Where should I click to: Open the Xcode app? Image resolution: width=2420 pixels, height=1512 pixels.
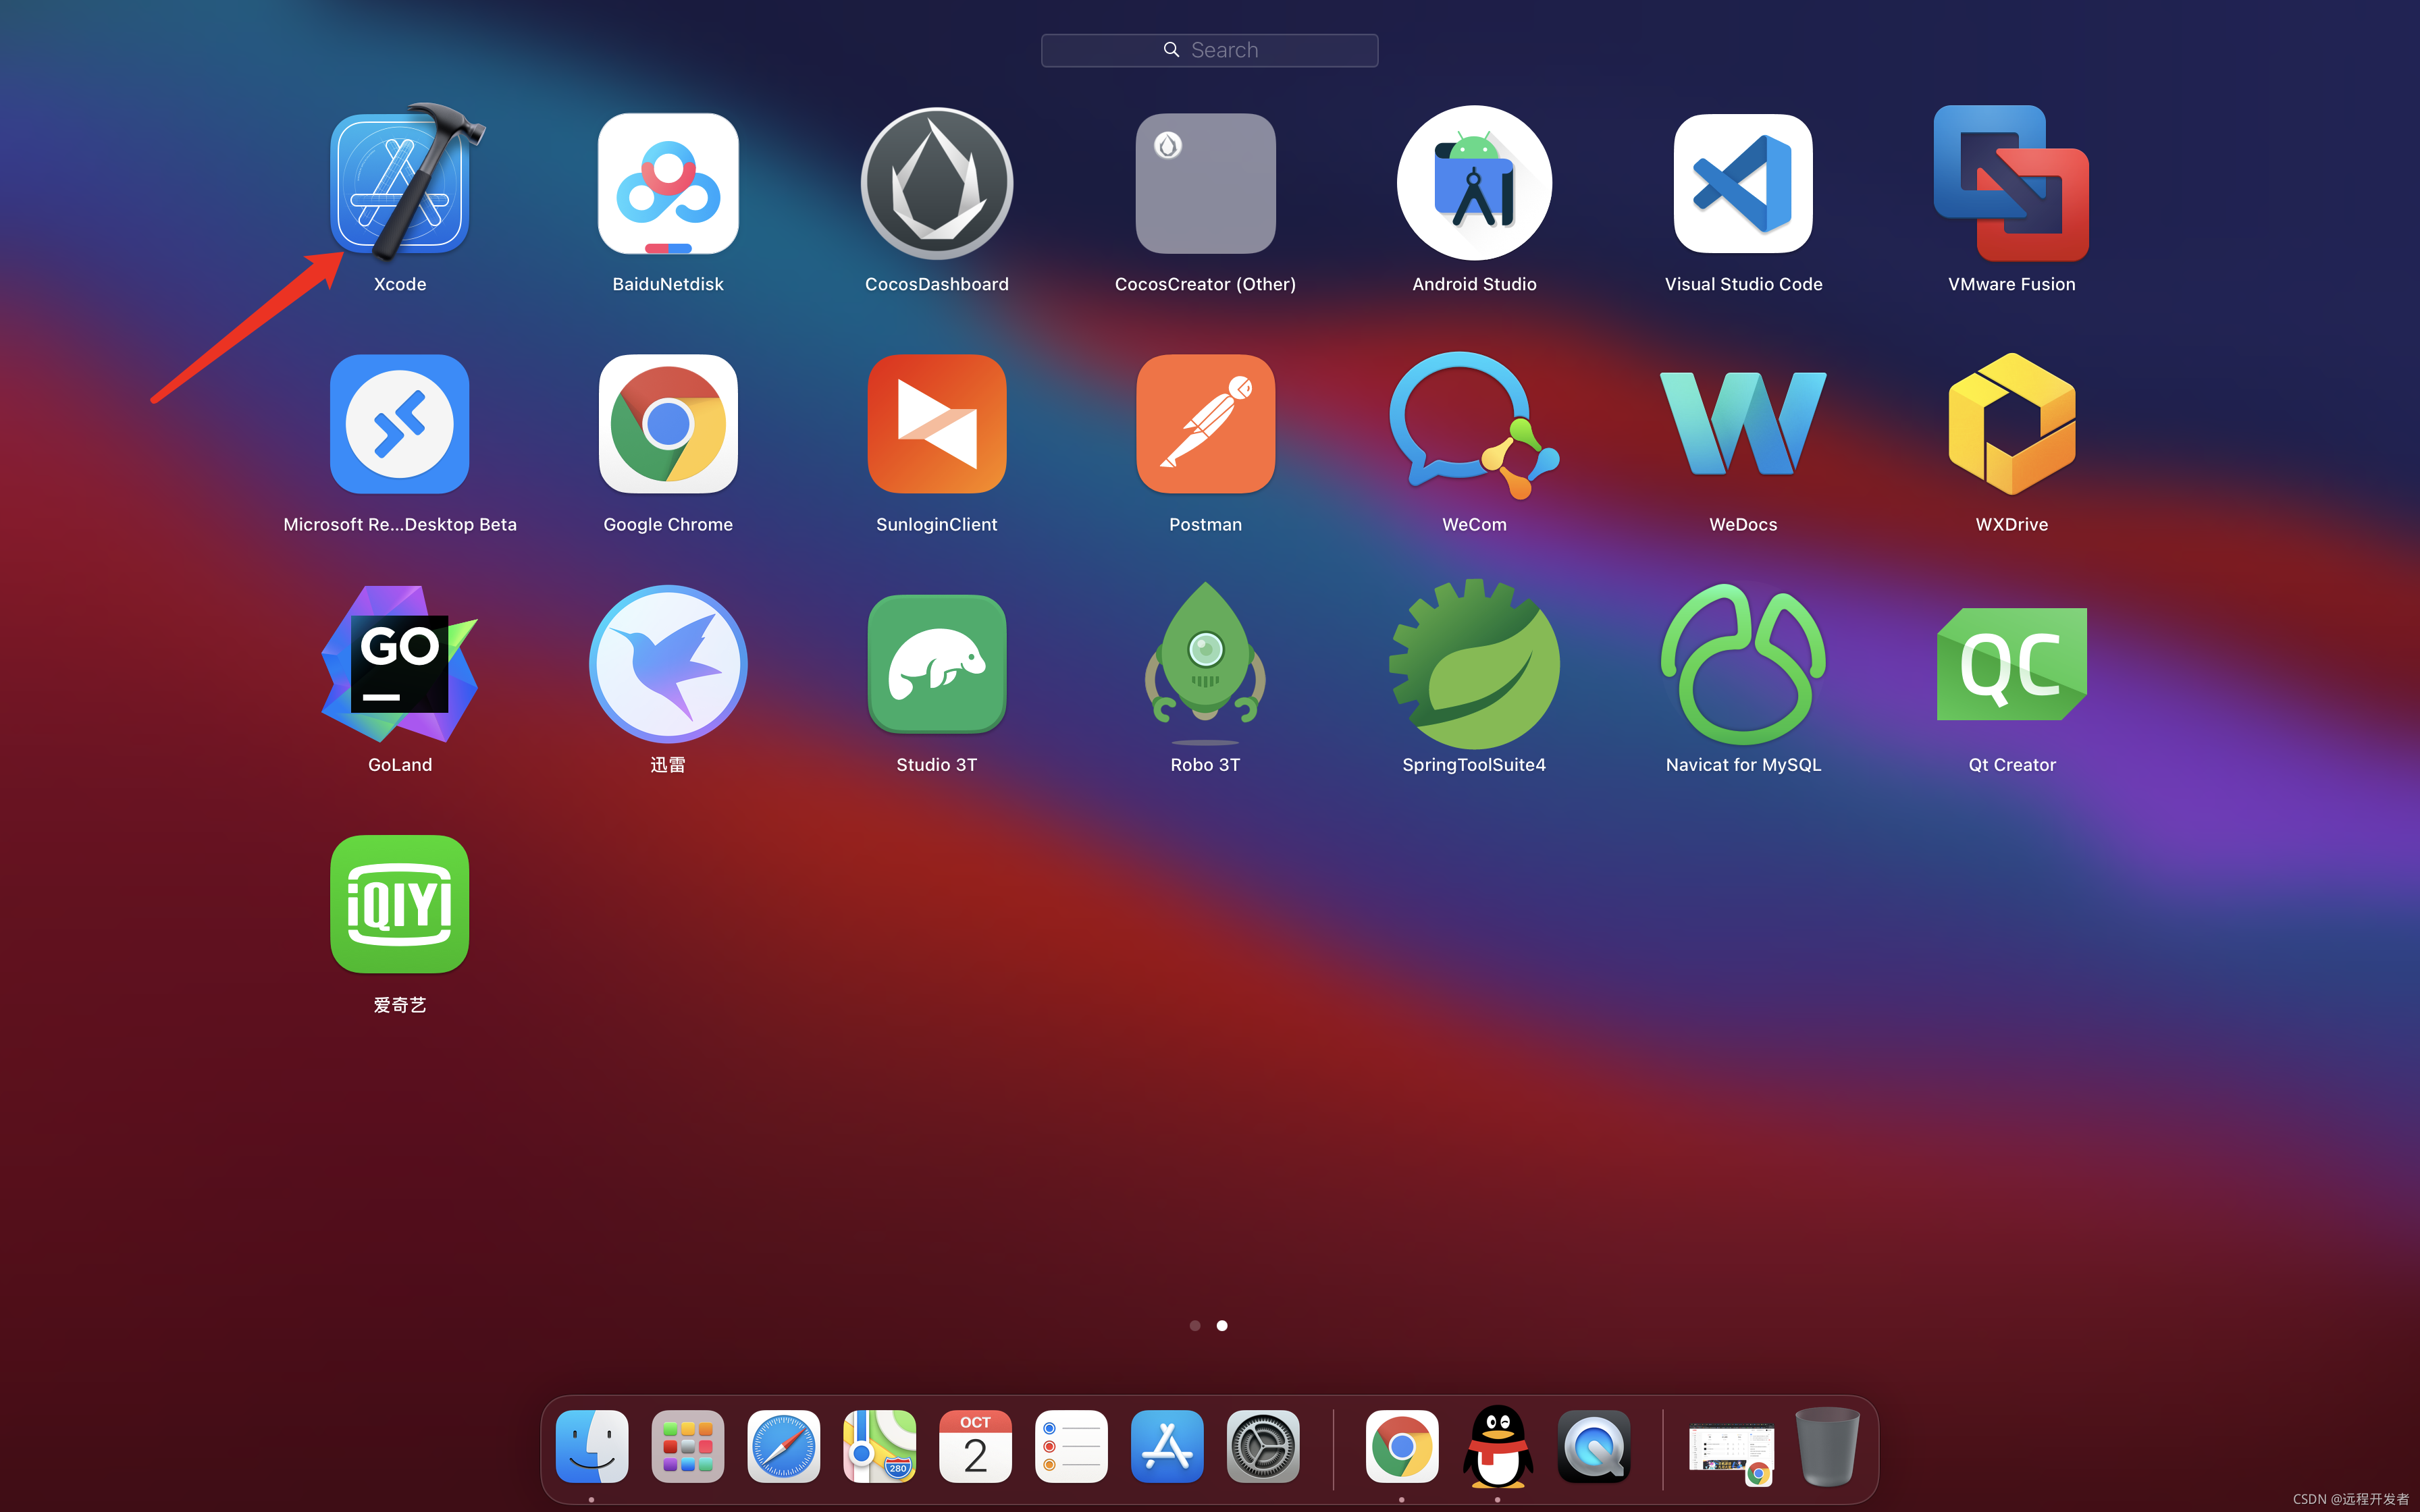point(400,183)
